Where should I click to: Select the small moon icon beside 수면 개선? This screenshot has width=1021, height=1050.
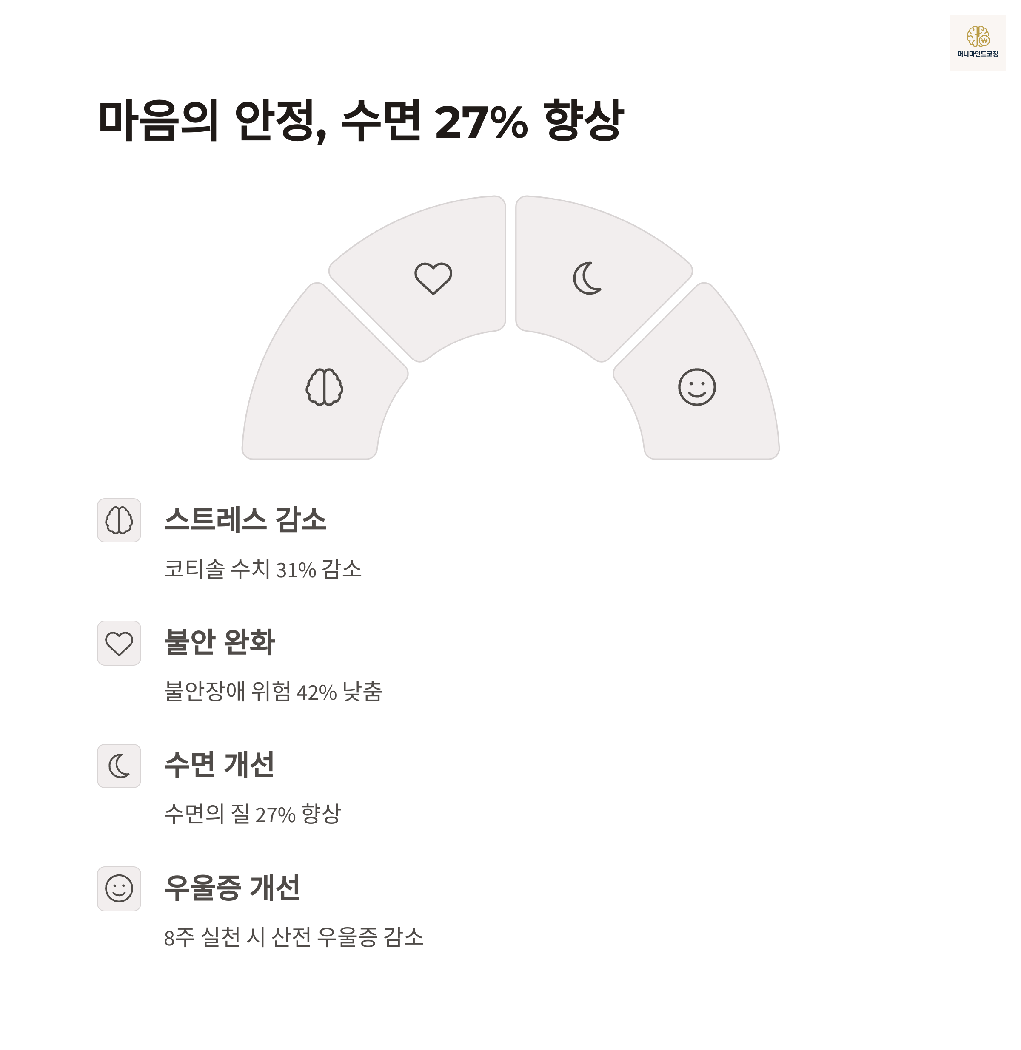pos(119,766)
